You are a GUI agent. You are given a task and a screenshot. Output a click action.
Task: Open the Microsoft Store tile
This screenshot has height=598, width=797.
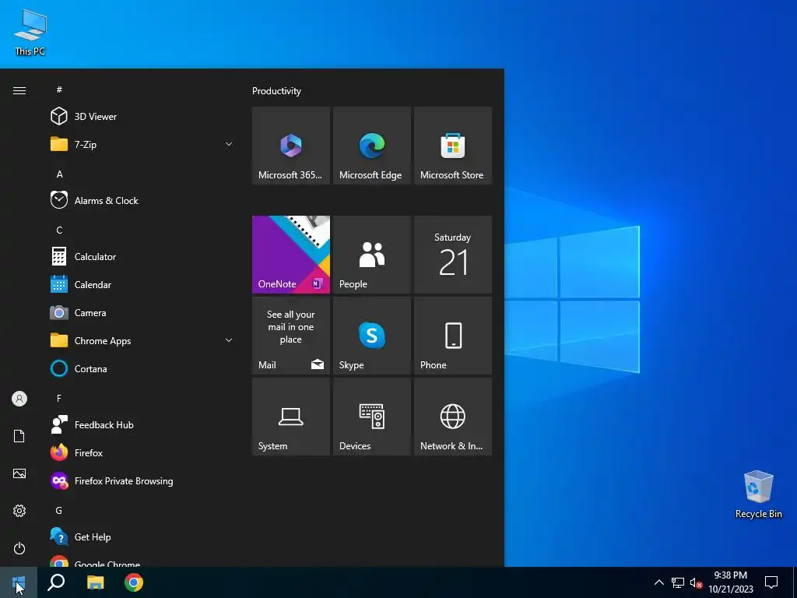coord(453,146)
